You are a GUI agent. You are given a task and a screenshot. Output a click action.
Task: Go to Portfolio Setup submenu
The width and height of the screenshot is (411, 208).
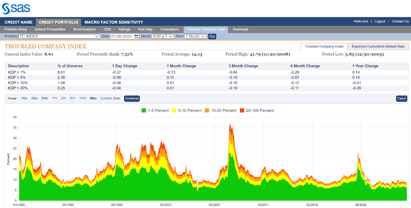click(16, 29)
